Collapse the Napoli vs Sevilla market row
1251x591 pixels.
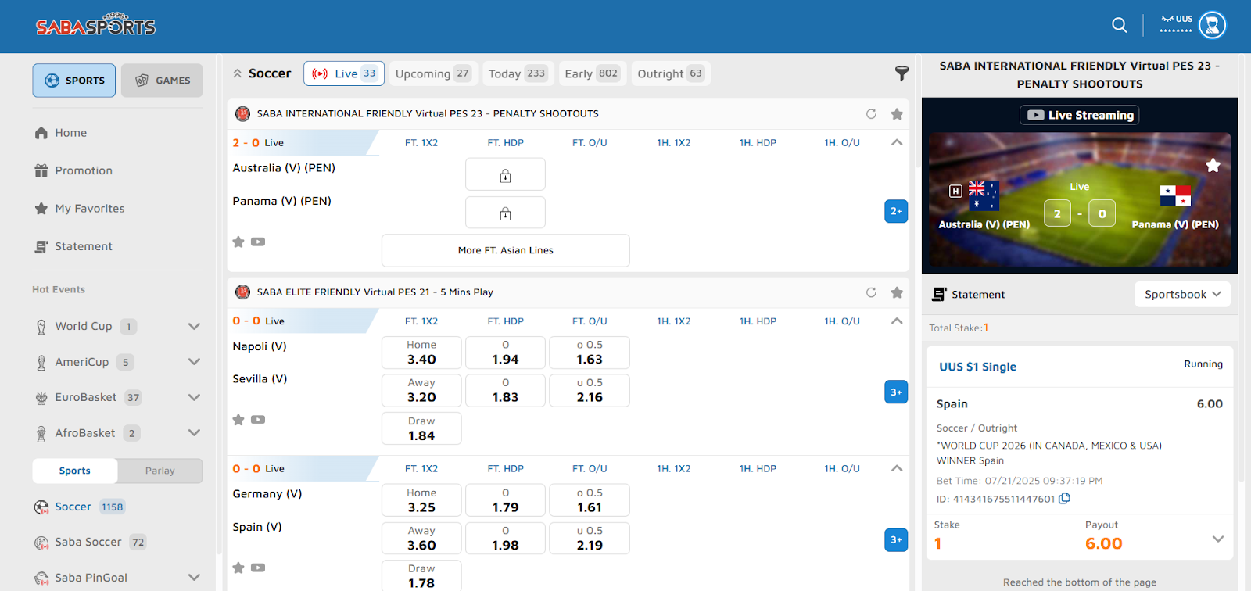pos(897,321)
